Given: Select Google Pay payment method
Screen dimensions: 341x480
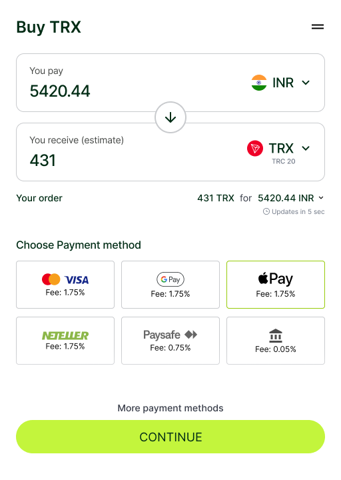Looking at the screenshot, I should coord(170,285).
